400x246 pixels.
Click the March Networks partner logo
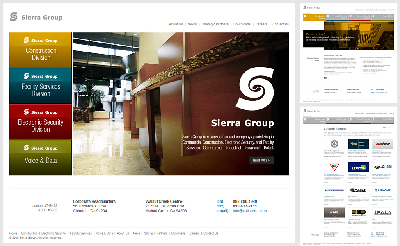pos(359,190)
